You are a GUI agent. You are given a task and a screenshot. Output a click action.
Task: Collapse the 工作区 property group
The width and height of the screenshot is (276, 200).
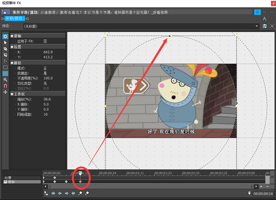(x=12, y=94)
